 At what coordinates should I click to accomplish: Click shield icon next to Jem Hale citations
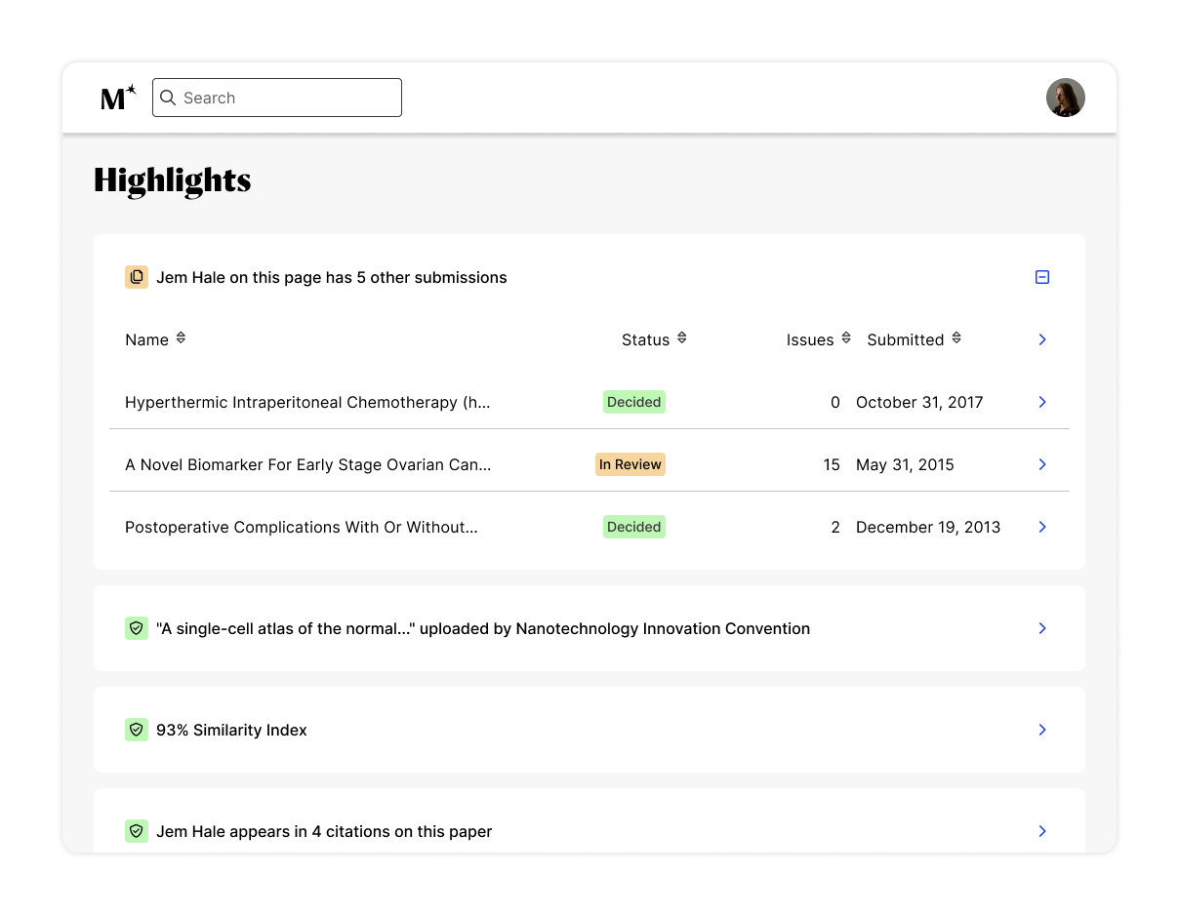pos(137,831)
